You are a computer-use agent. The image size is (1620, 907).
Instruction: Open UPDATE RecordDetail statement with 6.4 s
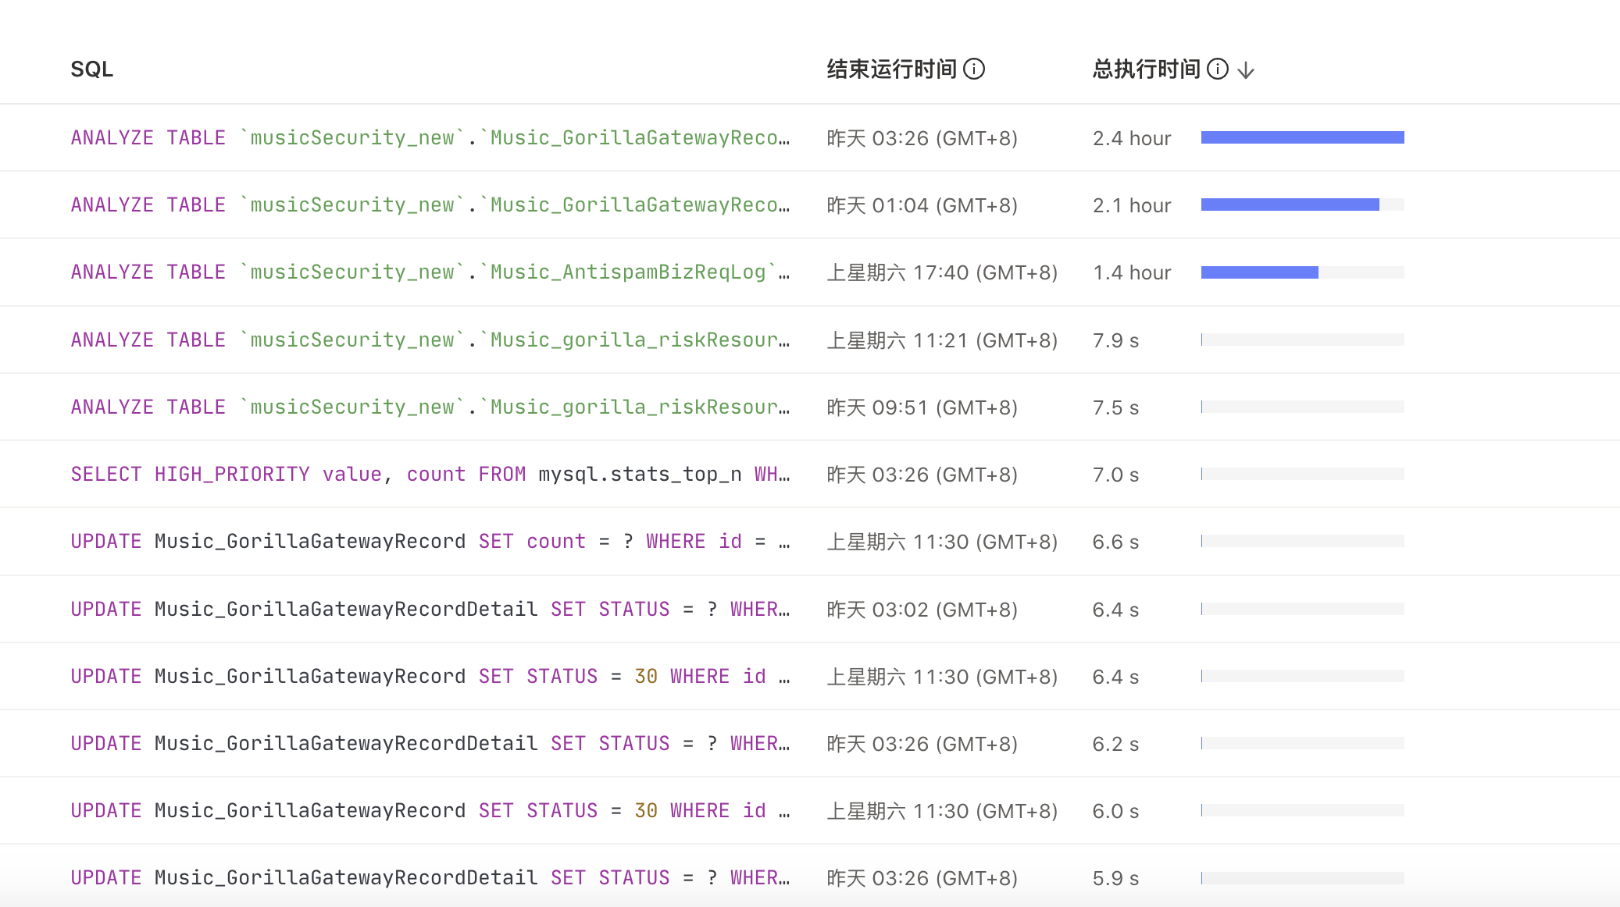click(x=430, y=610)
